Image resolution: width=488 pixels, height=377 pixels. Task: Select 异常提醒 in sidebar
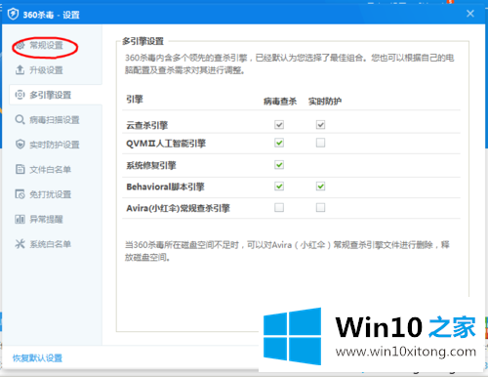click(x=46, y=219)
